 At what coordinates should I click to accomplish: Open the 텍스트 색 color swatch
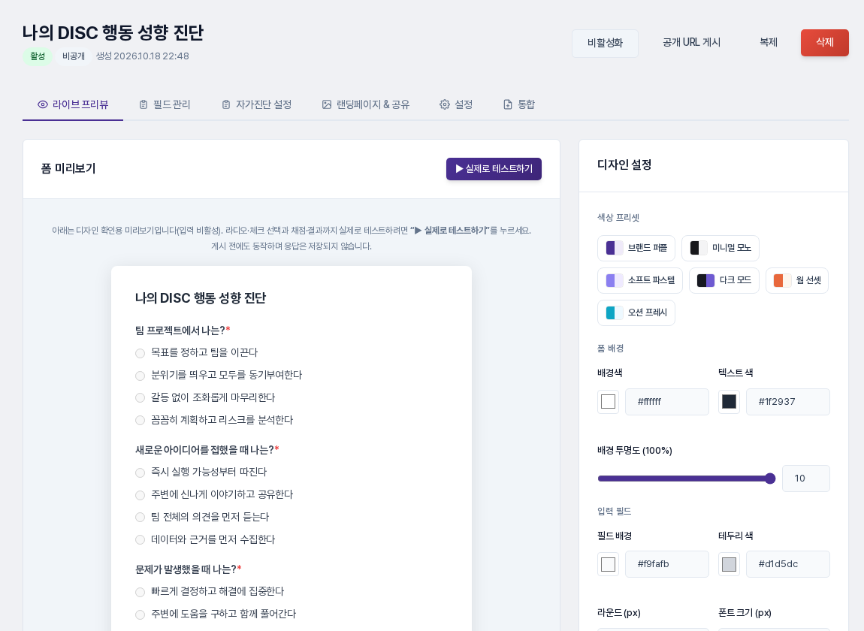click(x=729, y=402)
